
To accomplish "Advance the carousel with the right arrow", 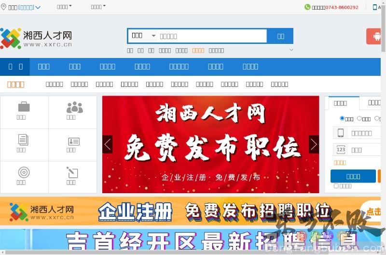I will (314, 144).
